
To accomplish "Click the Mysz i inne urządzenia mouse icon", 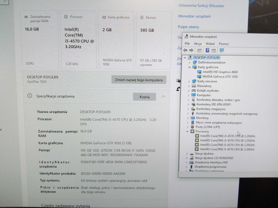I will pos(193,122).
